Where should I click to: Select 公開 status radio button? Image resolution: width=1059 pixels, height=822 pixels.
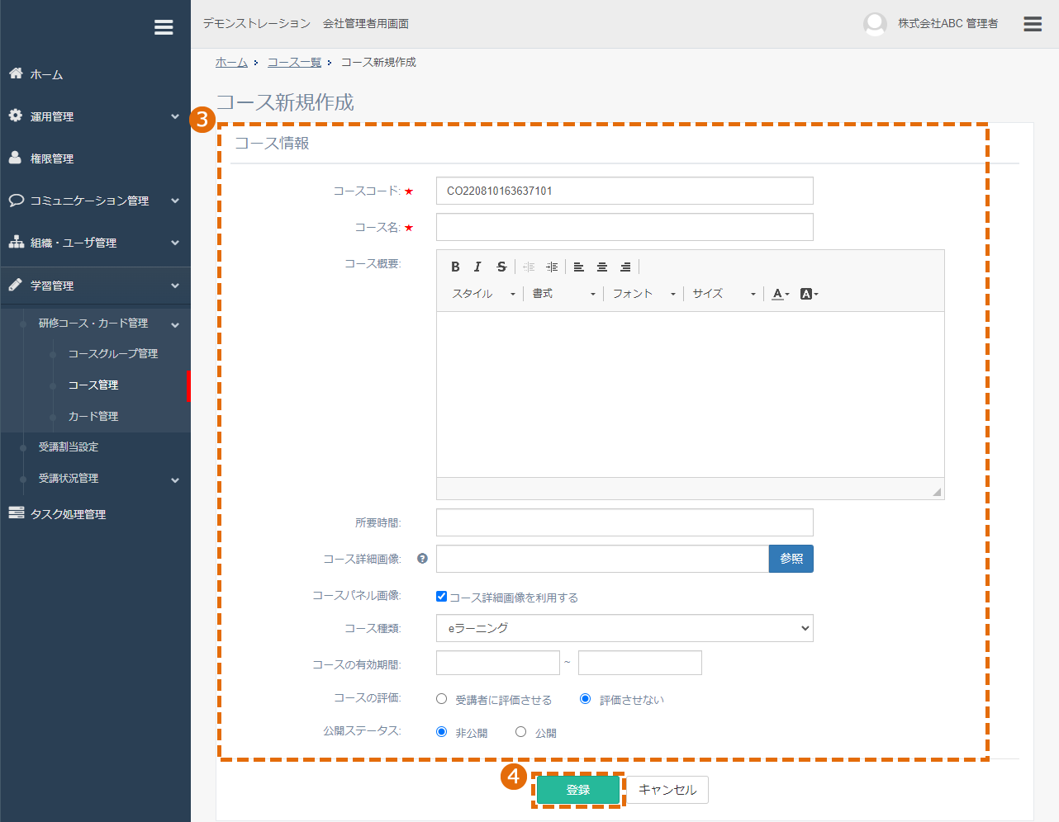click(521, 732)
